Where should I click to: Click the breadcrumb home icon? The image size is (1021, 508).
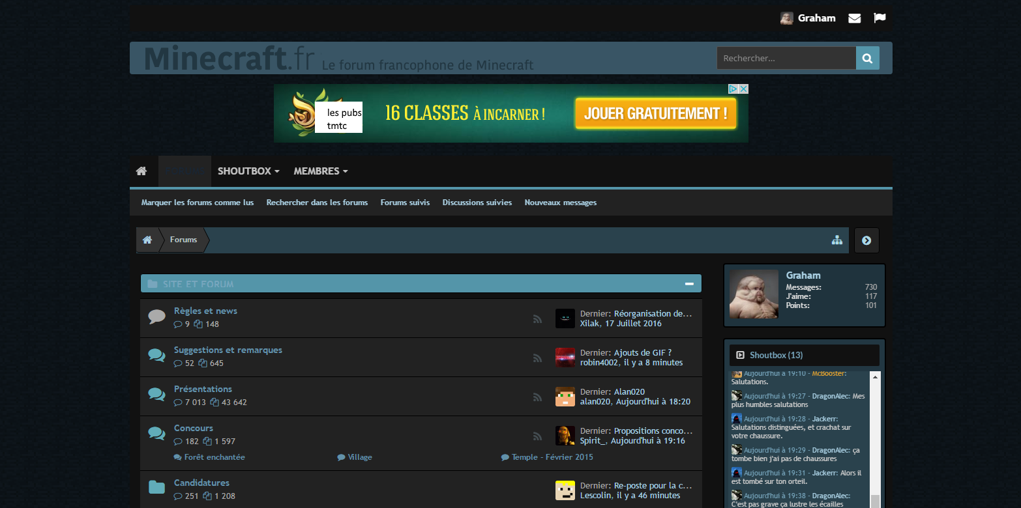(x=147, y=240)
